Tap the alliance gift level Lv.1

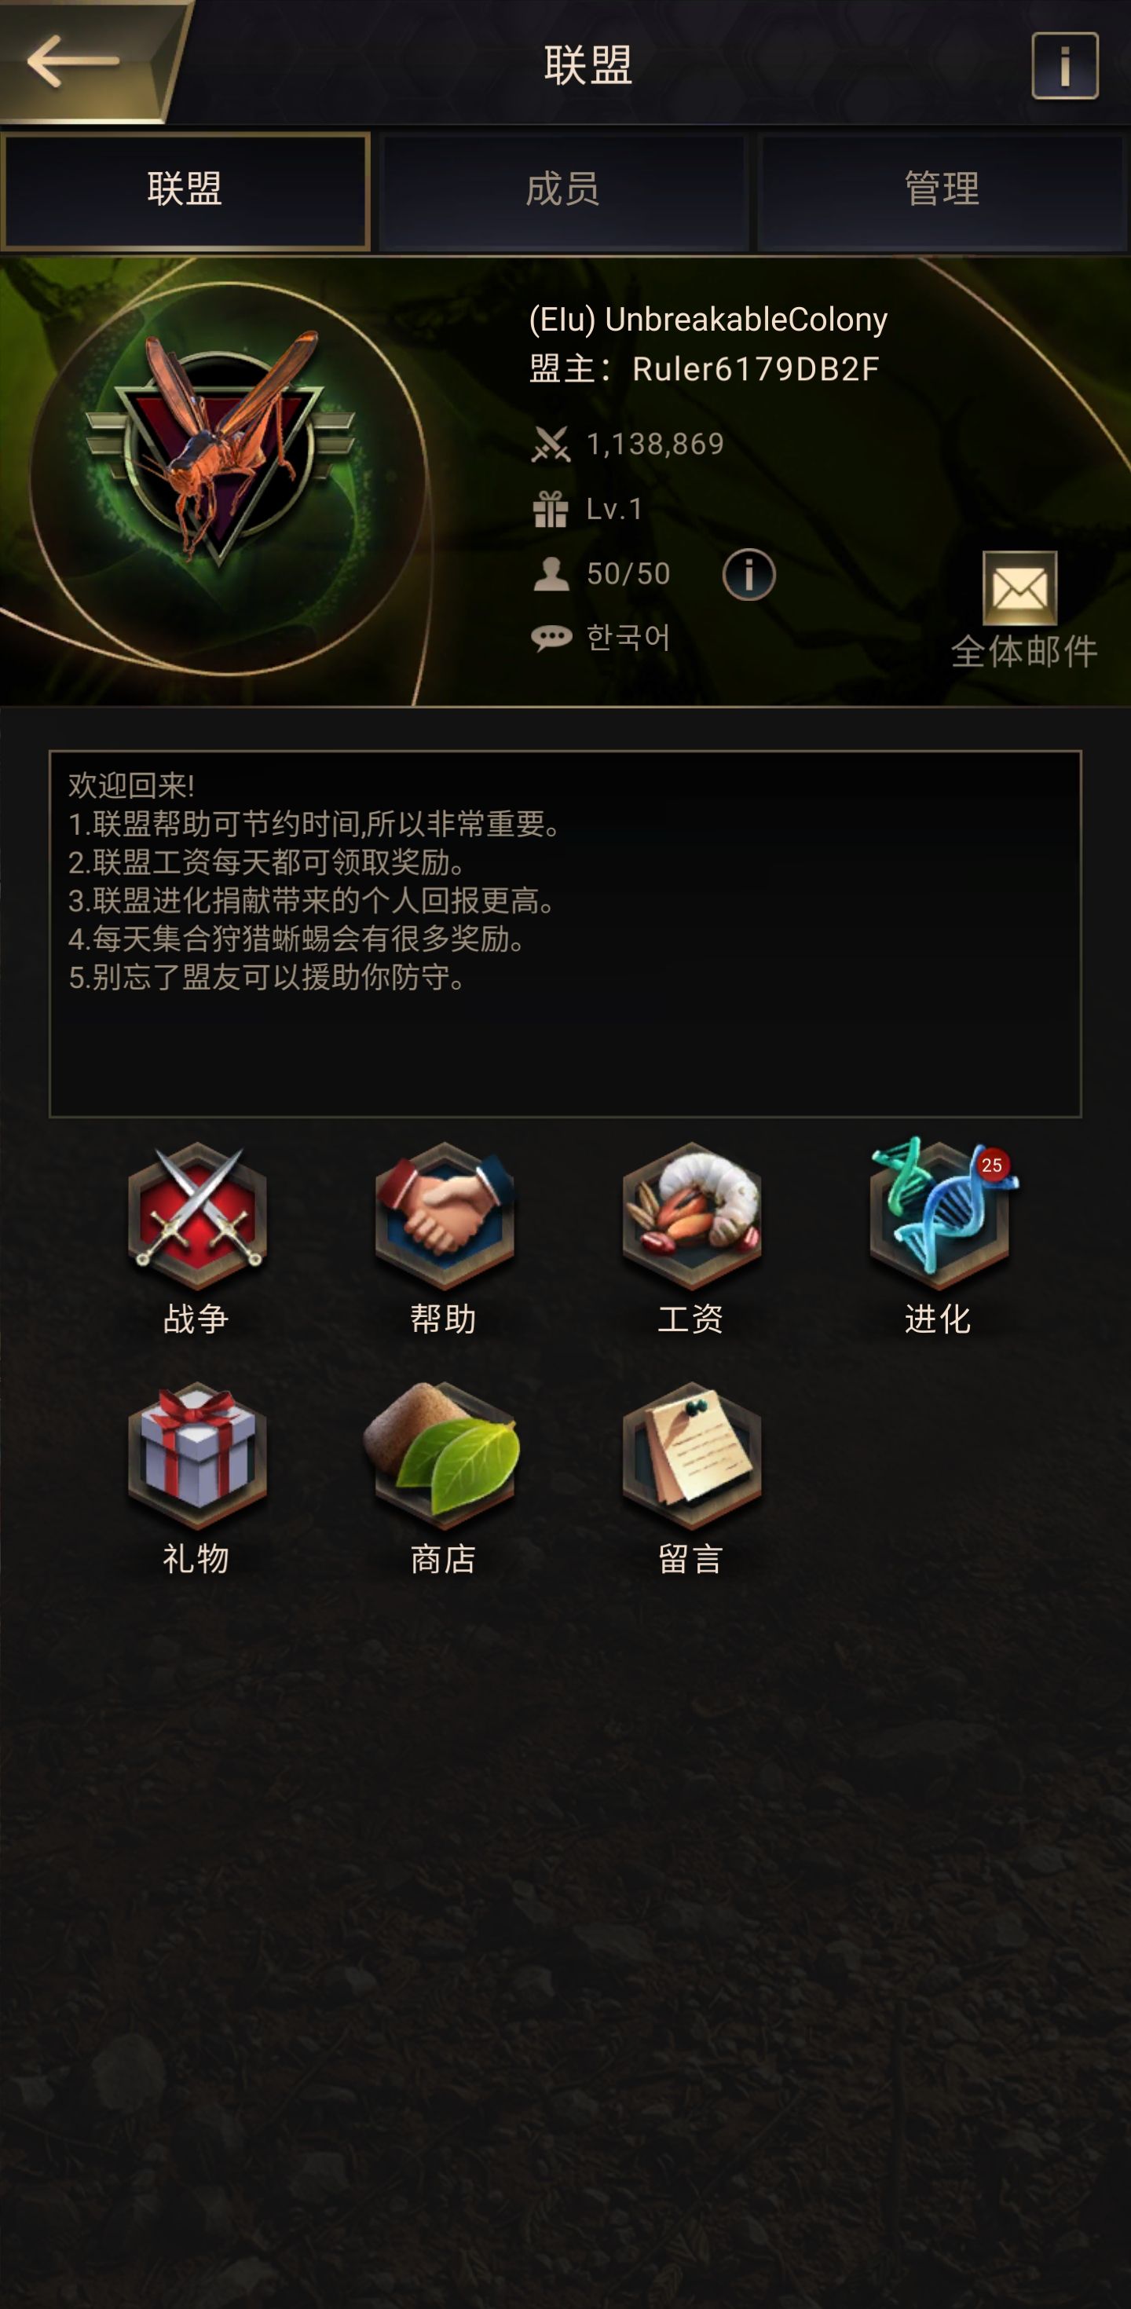pyautogui.click(x=615, y=509)
